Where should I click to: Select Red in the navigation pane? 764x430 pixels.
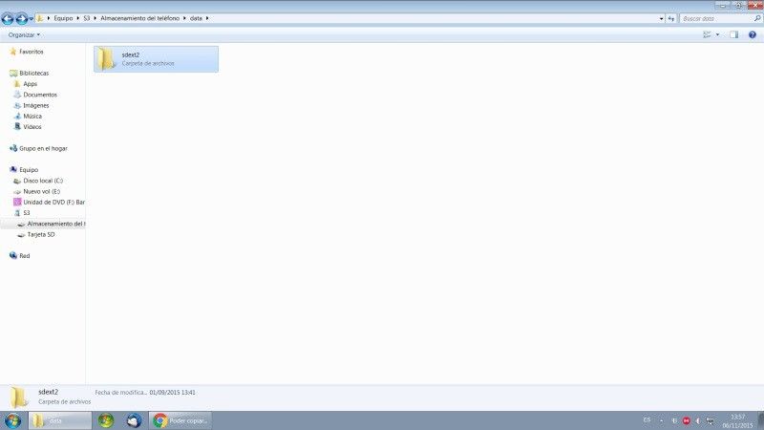click(25, 256)
